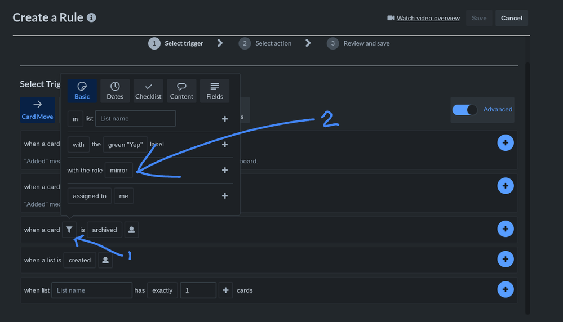This screenshot has width=563, height=322.
Task: Change the green "Yep" label selector
Action: click(x=125, y=145)
